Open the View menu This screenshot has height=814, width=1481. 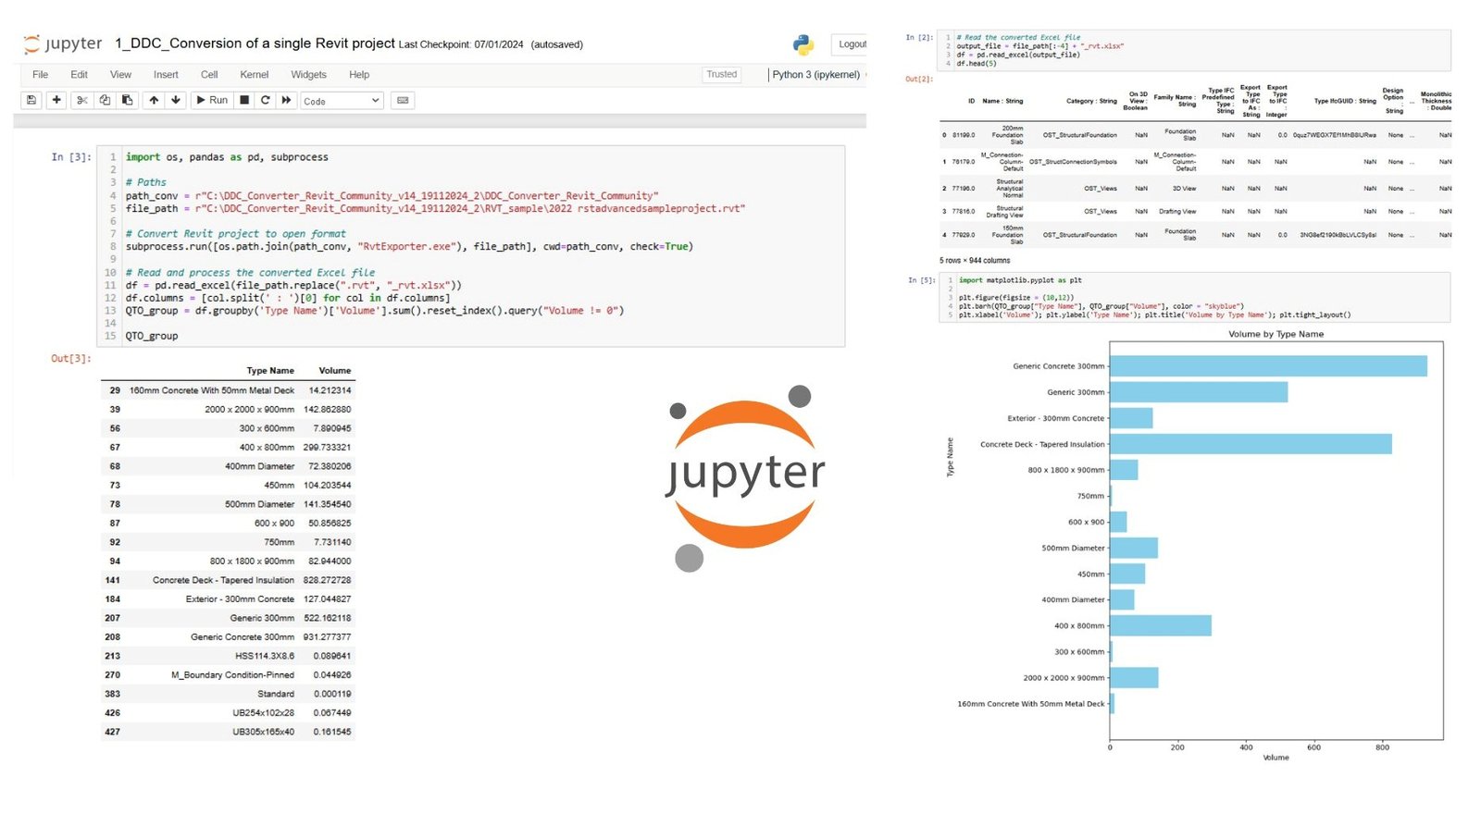120,75
